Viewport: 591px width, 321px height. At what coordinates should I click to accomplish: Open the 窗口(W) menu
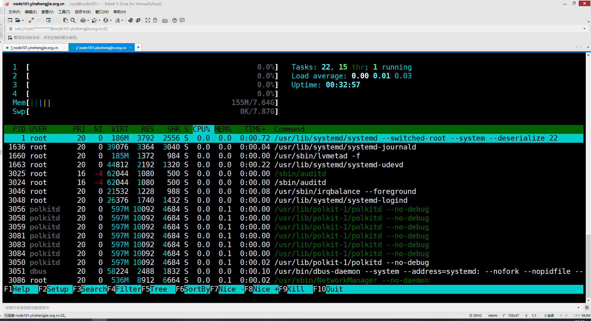coord(102,12)
